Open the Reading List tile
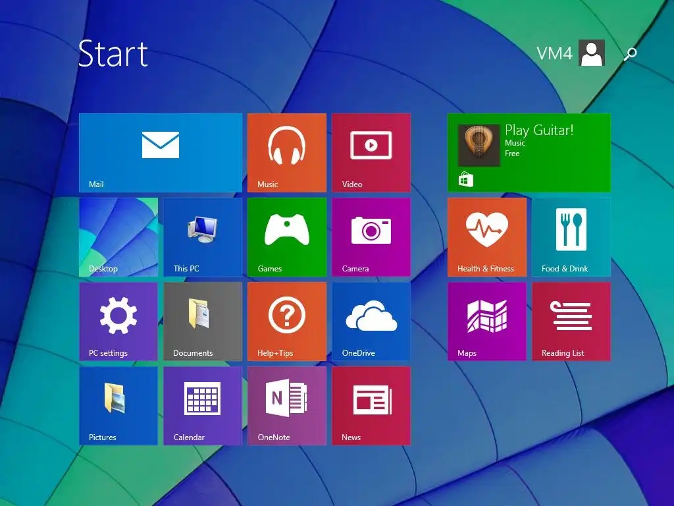The image size is (674, 506). 571,322
